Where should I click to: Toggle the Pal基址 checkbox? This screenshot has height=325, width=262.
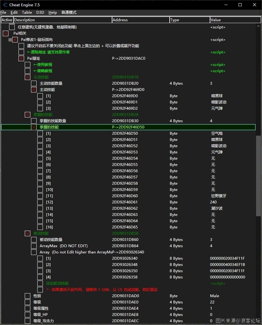click(21, 58)
